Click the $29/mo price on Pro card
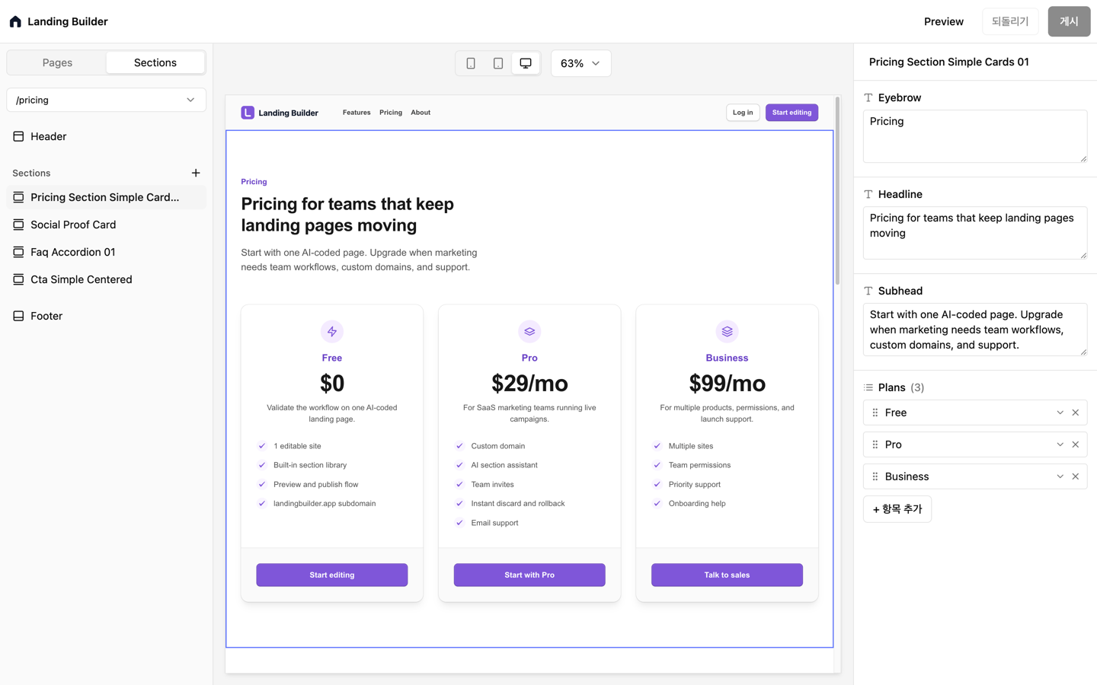 tap(529, 383)
